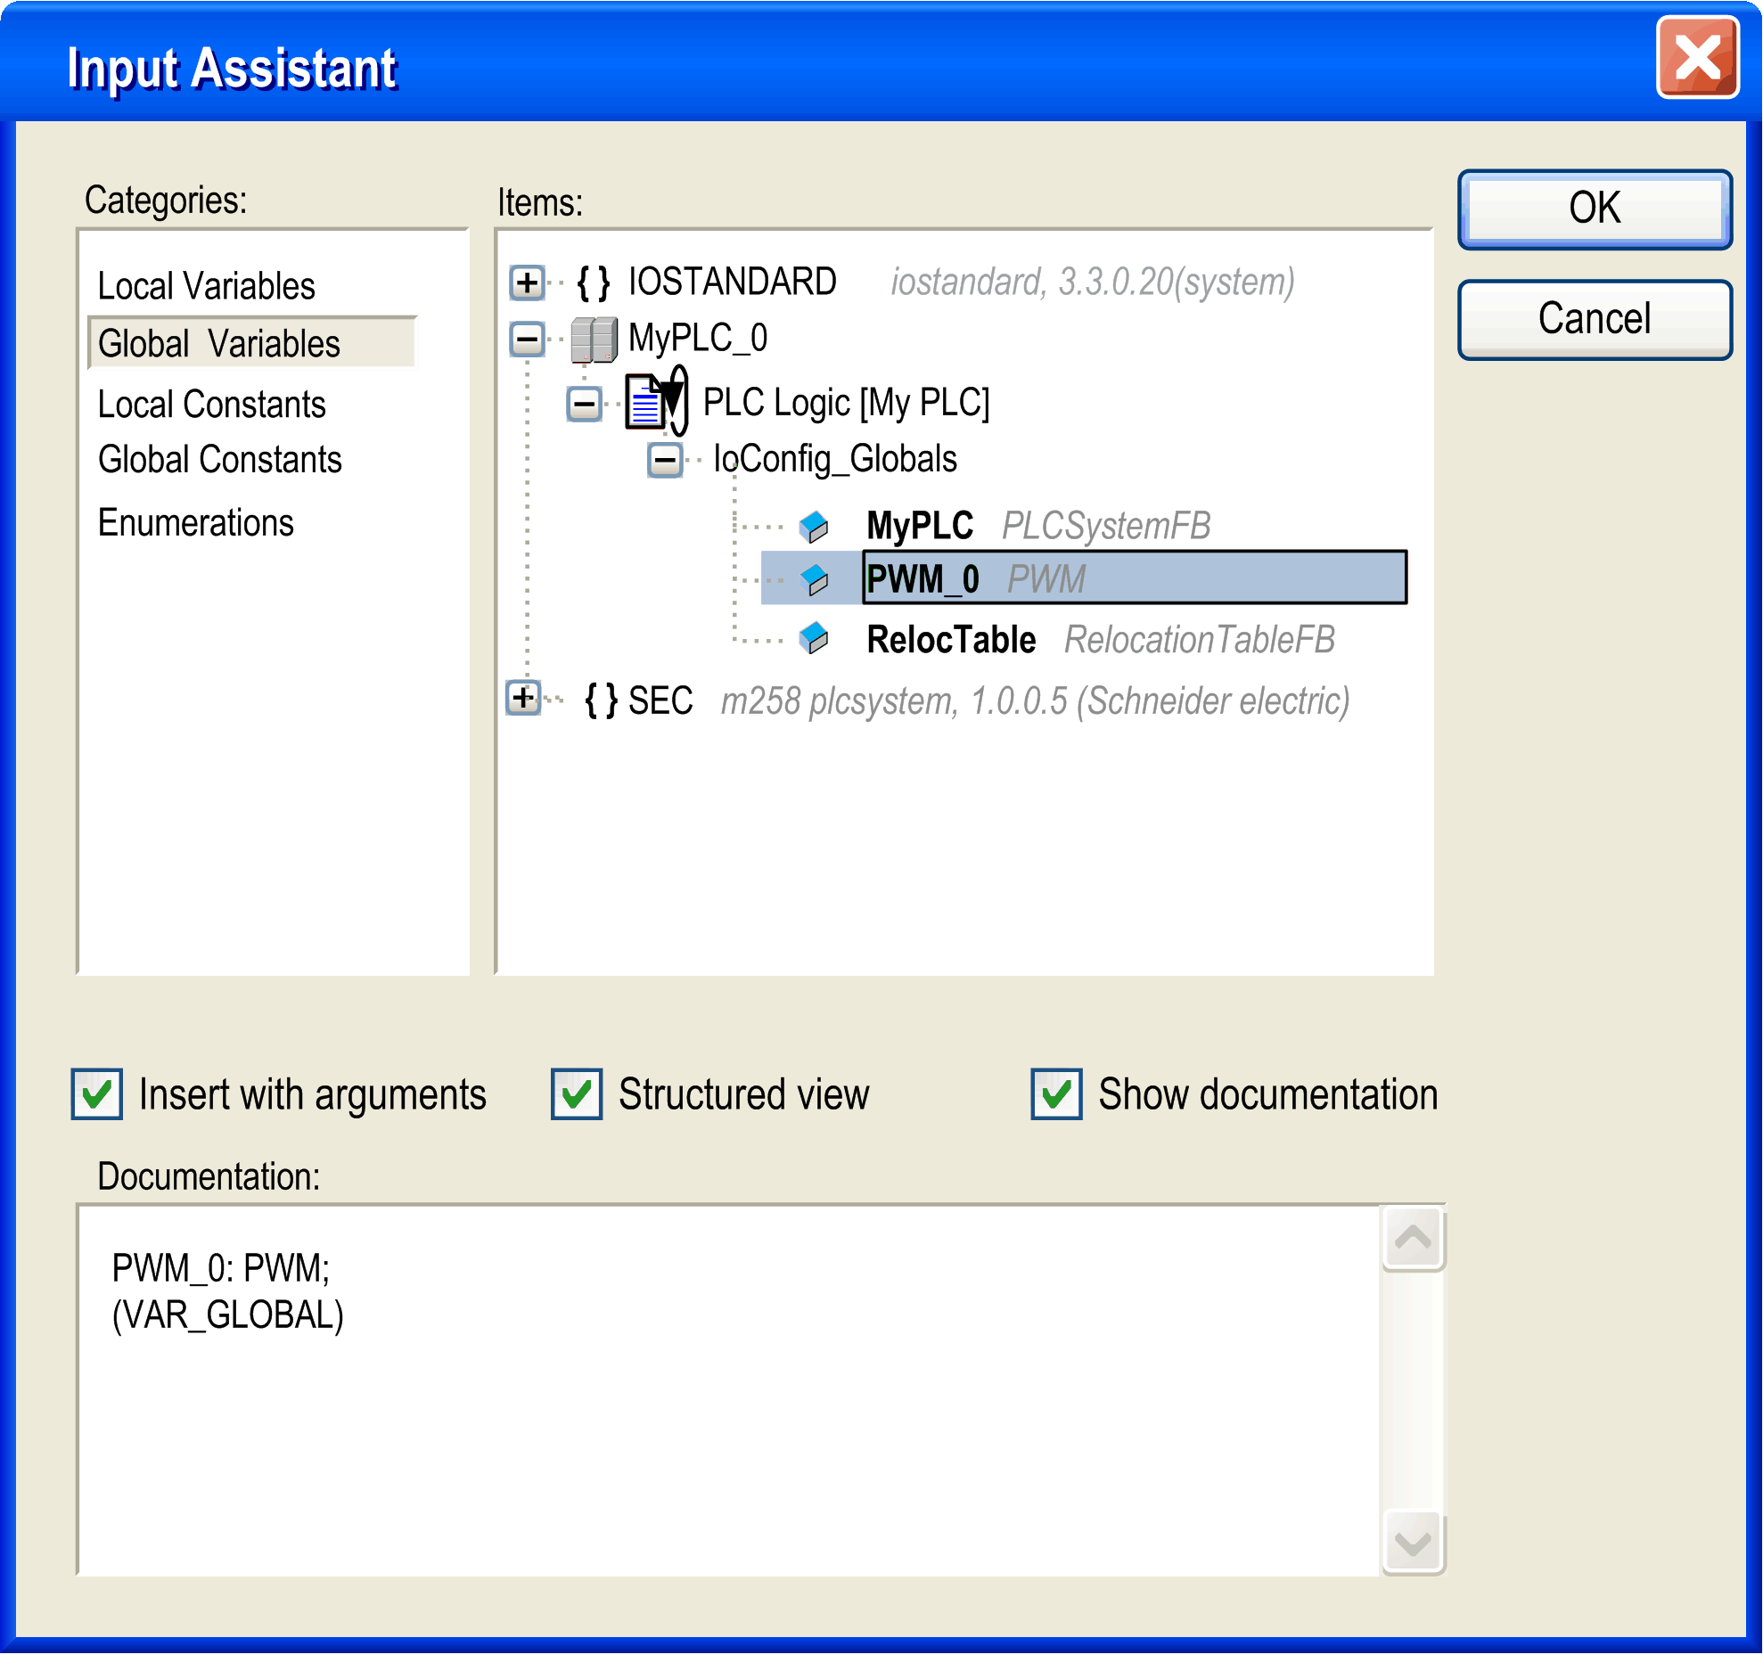Click the blue cube icon beside PWM_0
This screenshot has width=1763, height=1654.
(x=814, y=579)
